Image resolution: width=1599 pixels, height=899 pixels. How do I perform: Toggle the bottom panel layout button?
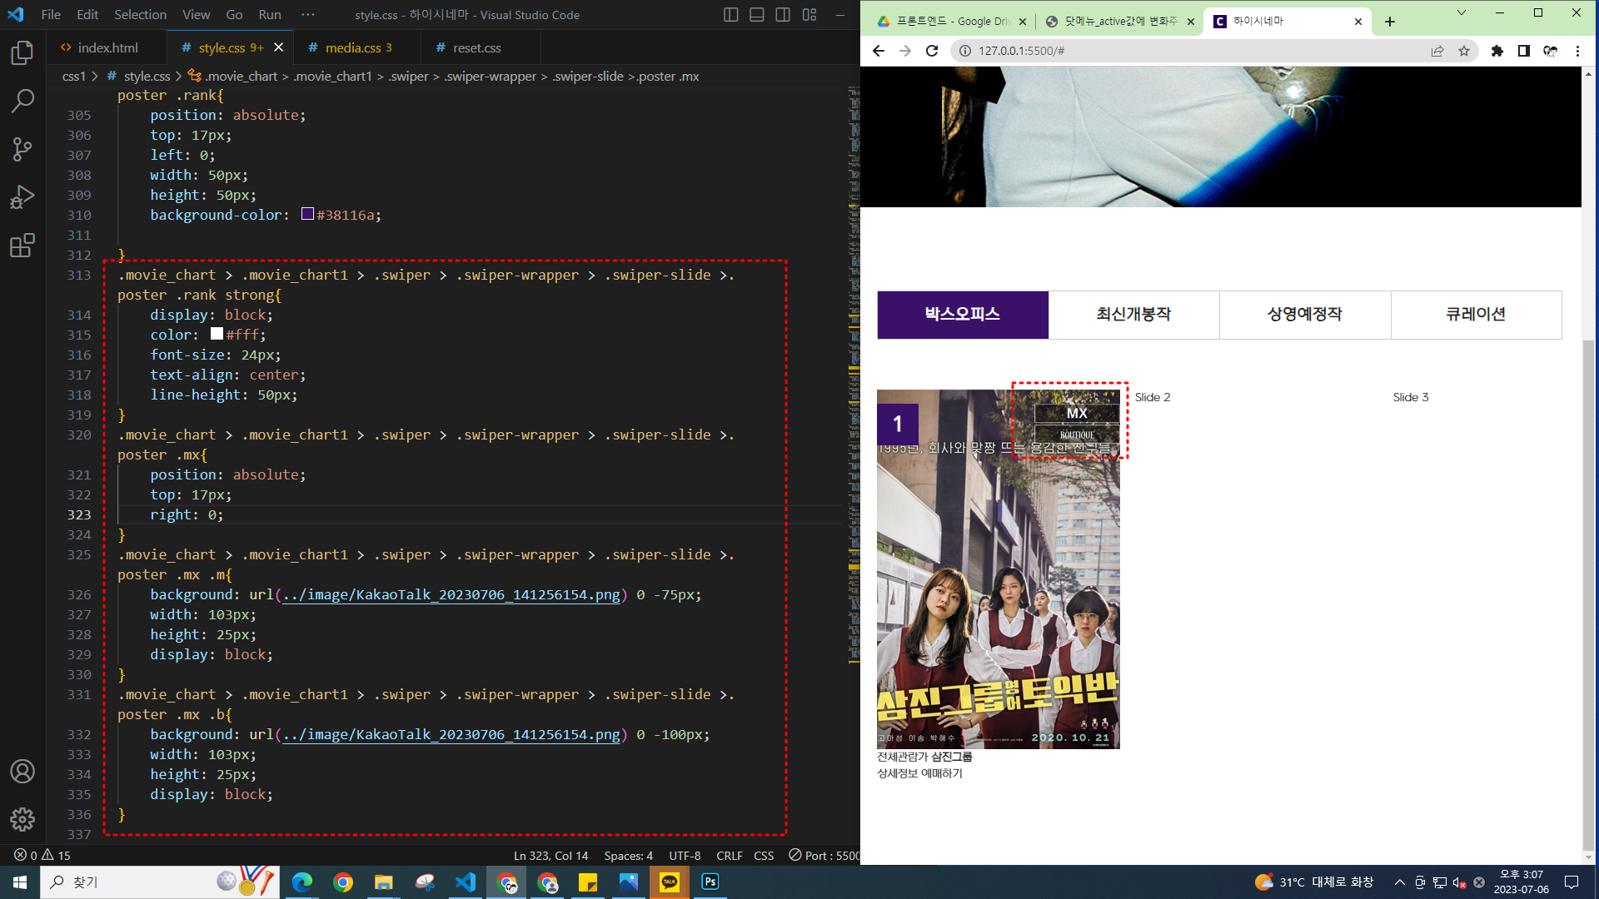point(756,15)
